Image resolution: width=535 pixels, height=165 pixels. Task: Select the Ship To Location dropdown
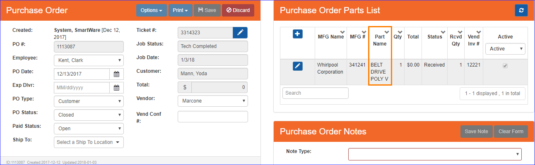89,142
